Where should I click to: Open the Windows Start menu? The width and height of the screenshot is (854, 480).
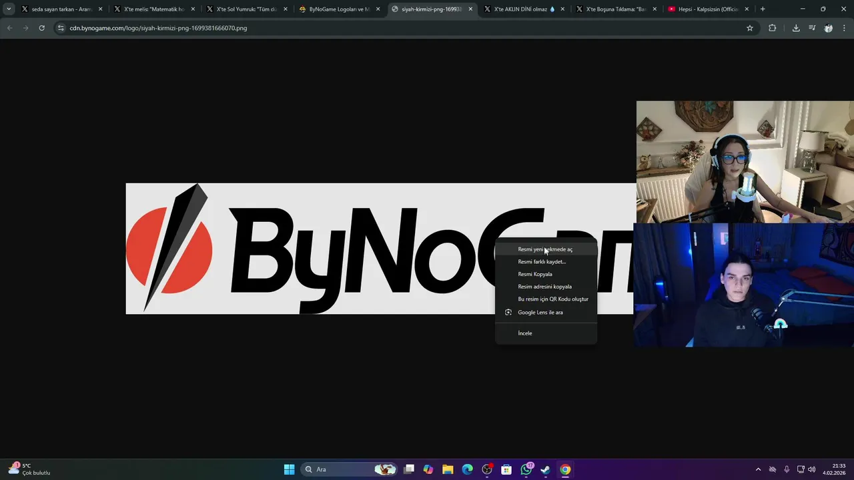tap(289, 469)
